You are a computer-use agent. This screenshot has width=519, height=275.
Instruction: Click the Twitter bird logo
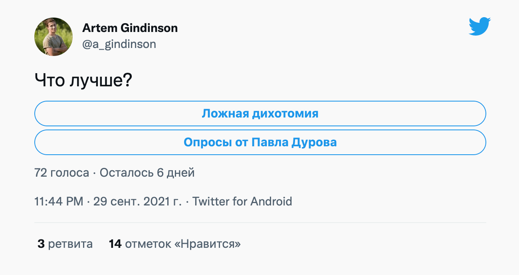479,27
